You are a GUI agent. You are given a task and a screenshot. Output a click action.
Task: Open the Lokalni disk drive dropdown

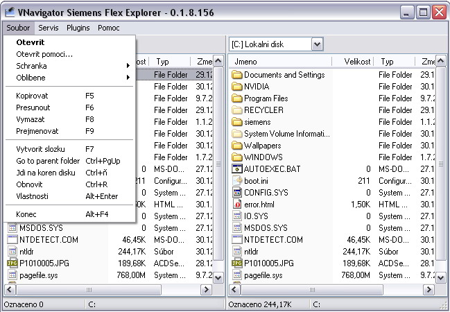317,44
